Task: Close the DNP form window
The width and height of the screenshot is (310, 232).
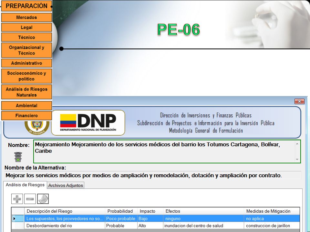Action: (299, 101)
